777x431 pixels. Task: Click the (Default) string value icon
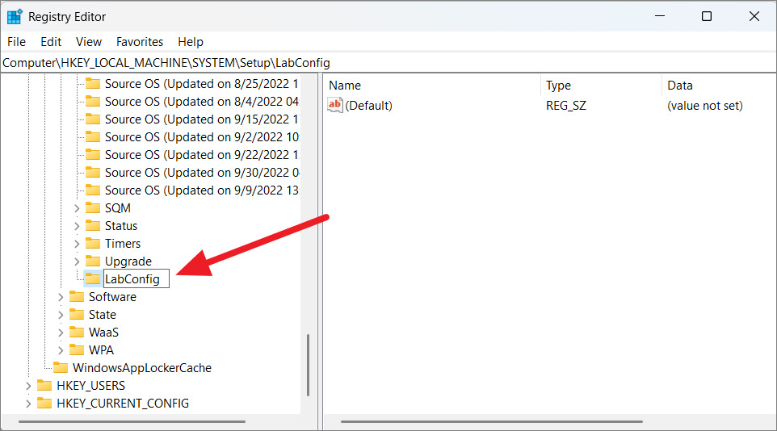pyautogui.click(x=335, y=105)
